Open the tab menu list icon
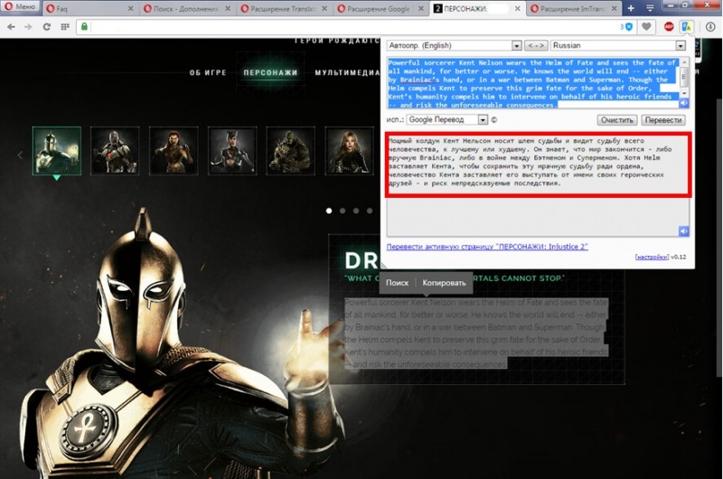 point(650,8)
